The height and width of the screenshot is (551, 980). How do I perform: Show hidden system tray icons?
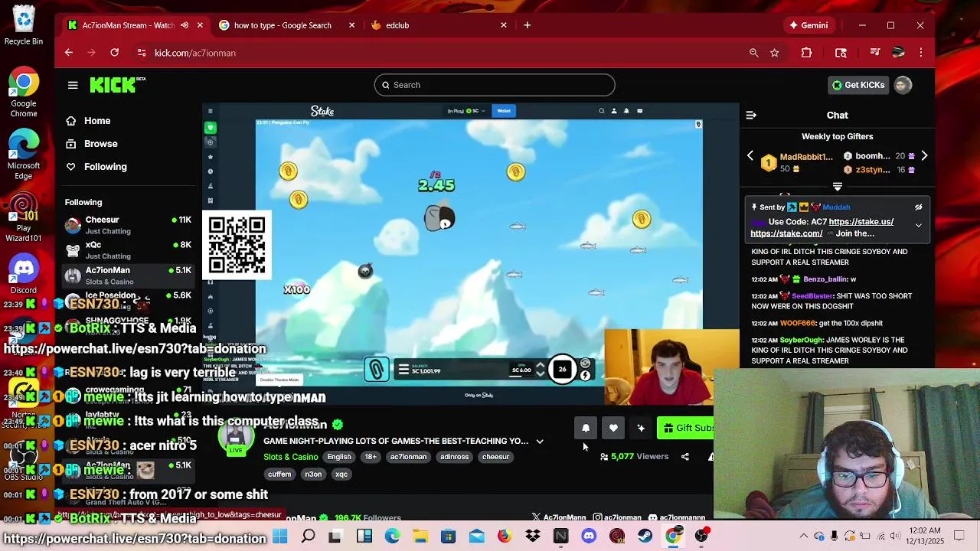(803, 536)
